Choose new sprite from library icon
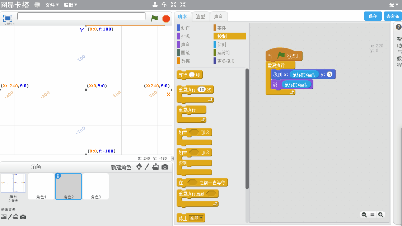The width and height of the screenshot is (402, 226). tap(139, 167)
